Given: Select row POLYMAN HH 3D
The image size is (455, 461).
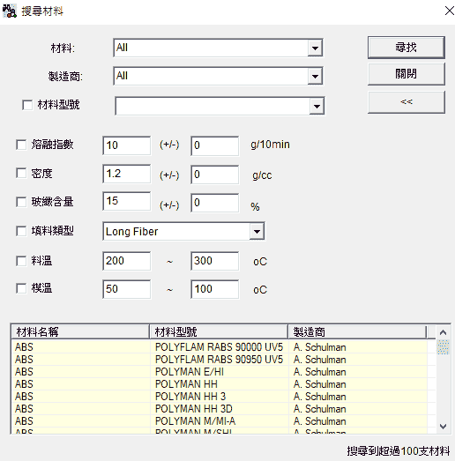Looking at the screenshot, I should [219, 409].
